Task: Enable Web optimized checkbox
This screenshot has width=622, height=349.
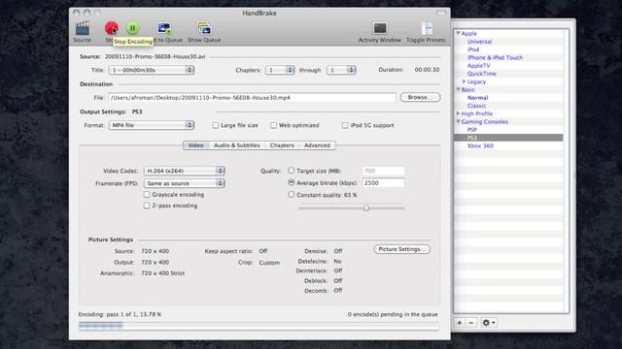Action: click(x=273, y=125)
